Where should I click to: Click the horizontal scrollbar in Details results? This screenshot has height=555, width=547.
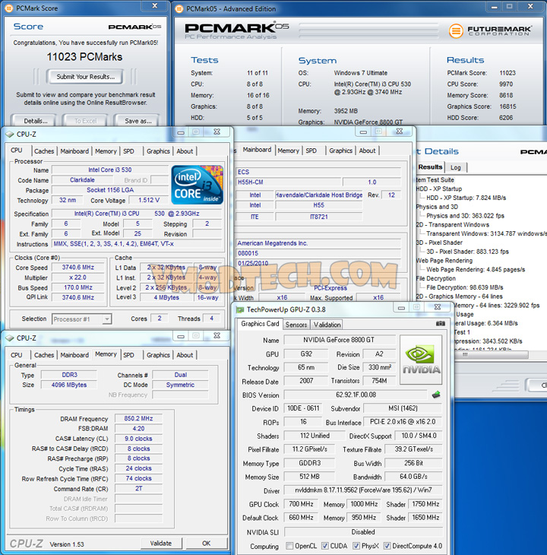point(491,354)
